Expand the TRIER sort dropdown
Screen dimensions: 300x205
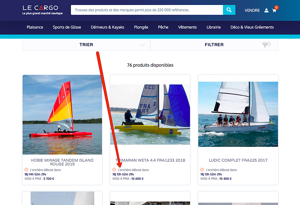point(86,45)
